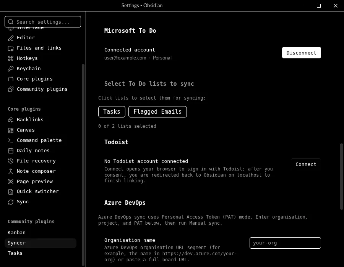This screenshot has width=344, height=267.
Task: Maximize the Settings window
Action: [x=319, y=6]
